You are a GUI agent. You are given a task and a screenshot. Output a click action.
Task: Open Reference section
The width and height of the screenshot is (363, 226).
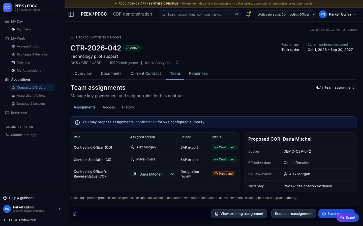pyautogui.click(x=19, y=113)
